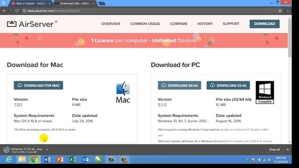This screenshot has width=299, height=168.
Task: Click the July 29, 2016 date
Action: 82,121
